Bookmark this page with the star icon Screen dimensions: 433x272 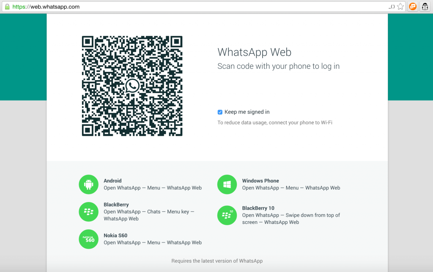pos(400,7)
